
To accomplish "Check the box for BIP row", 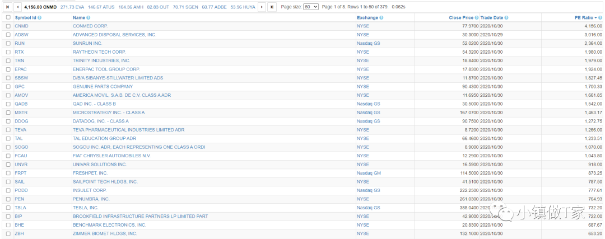I will click(8, 216).
